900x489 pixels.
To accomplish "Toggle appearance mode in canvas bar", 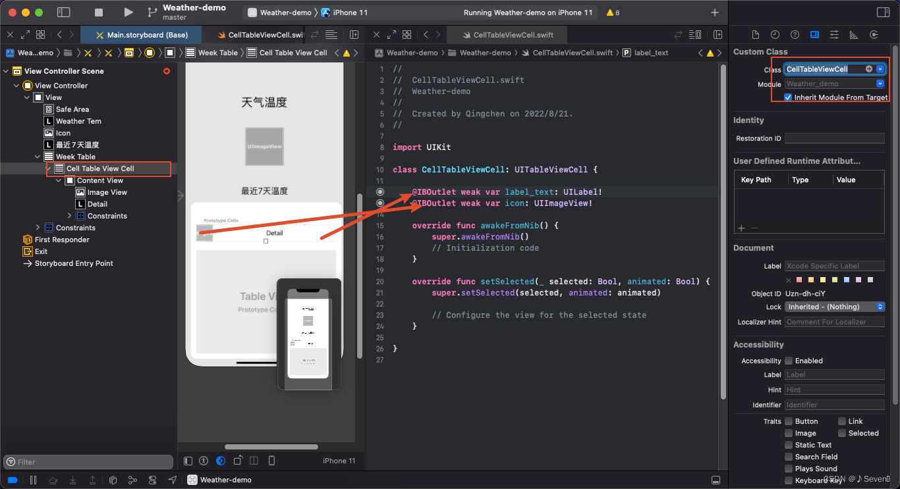I will [221, 461].
